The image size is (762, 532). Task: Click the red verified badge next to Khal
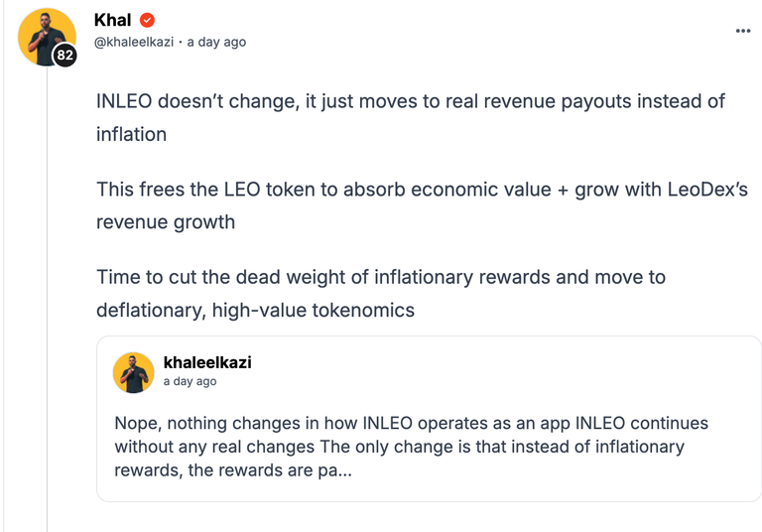pyautogui.click(x=147, y=20)
